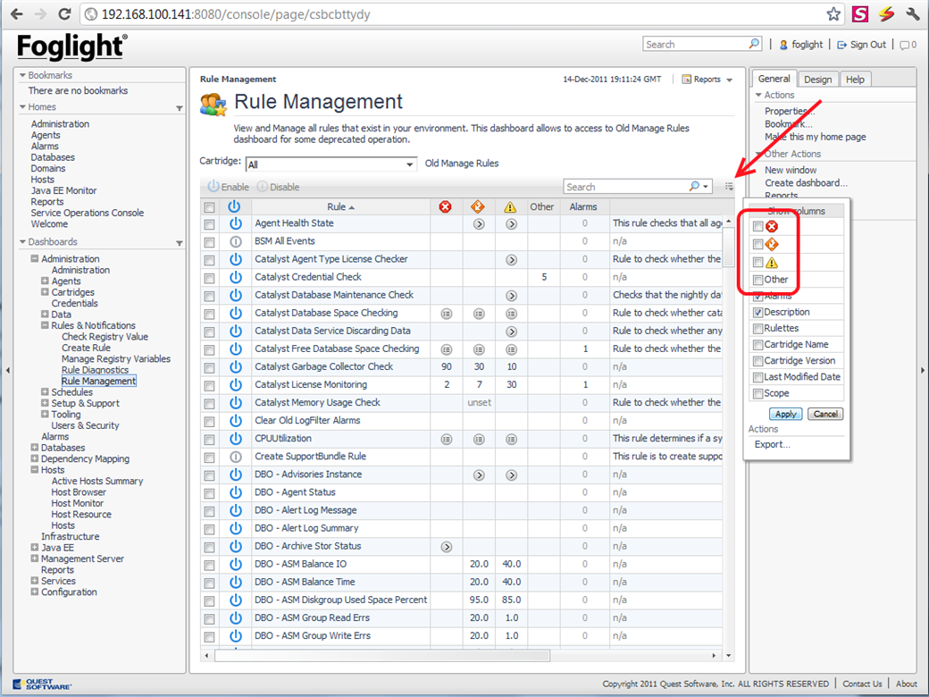Click the critical arrow icon for Agent Health State

point(479,224)
